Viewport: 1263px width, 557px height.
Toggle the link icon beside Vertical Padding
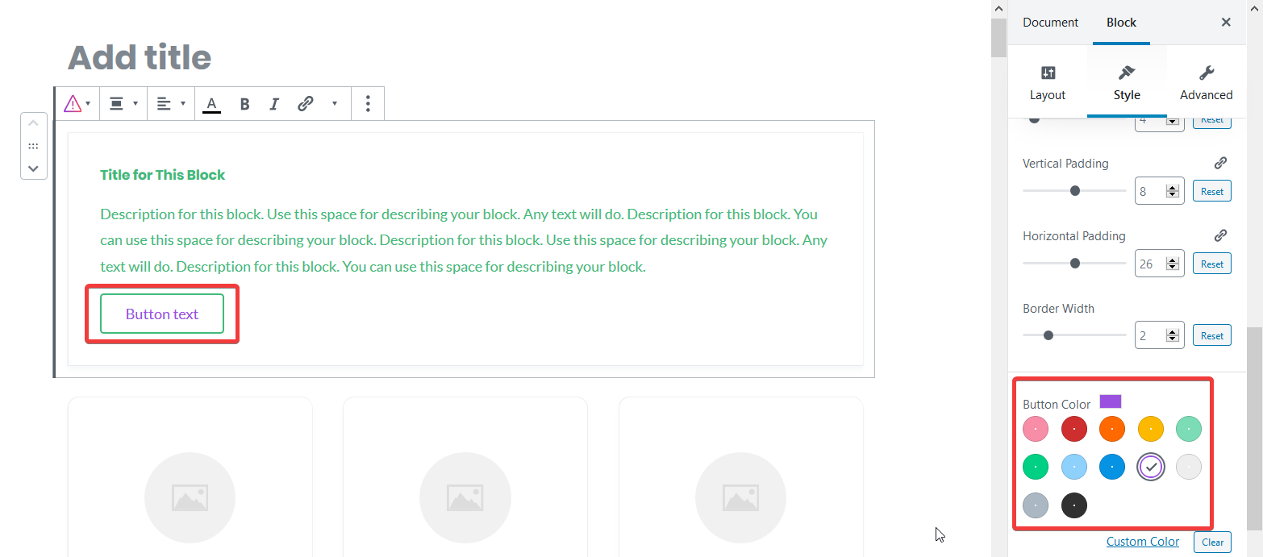(1220, 163)
